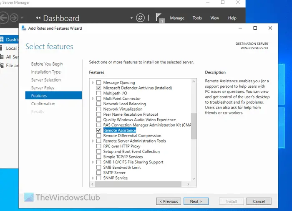Open the dropdown arrow left of refresh
Screen dimensions: 292x211
pos(131,18)
